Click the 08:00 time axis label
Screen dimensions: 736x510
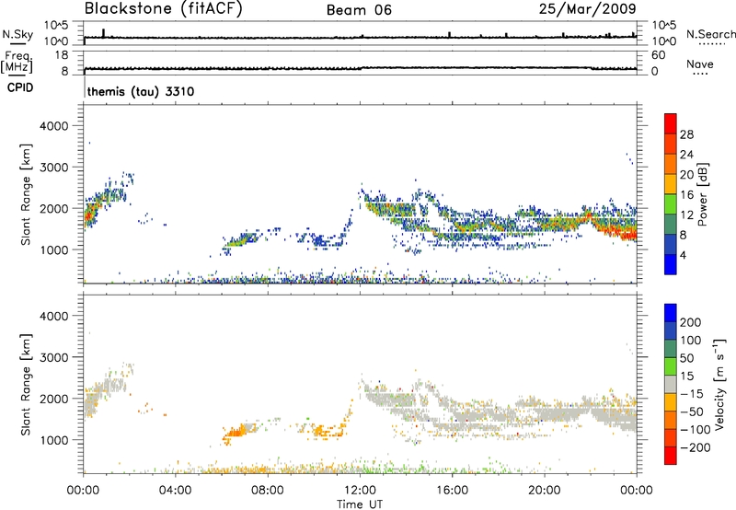pos(268,491)
